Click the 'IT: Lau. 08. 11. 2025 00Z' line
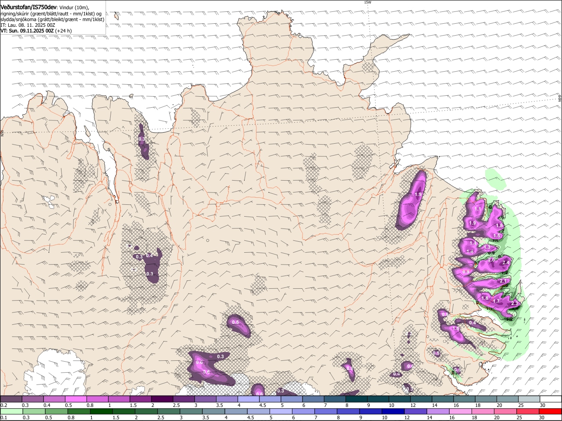Viewport: 562px width, 421px height. click(28, 25)
